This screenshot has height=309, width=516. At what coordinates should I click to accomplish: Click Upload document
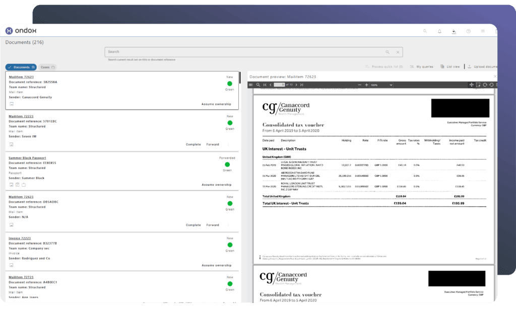click(x=482, y=67)
